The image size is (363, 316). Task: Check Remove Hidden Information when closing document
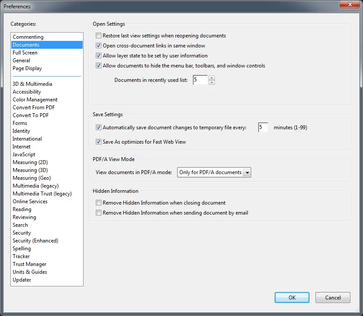[98, 203]
